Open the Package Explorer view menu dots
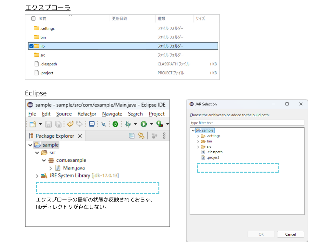The image size is (333, 250). [x=164, y=136]
